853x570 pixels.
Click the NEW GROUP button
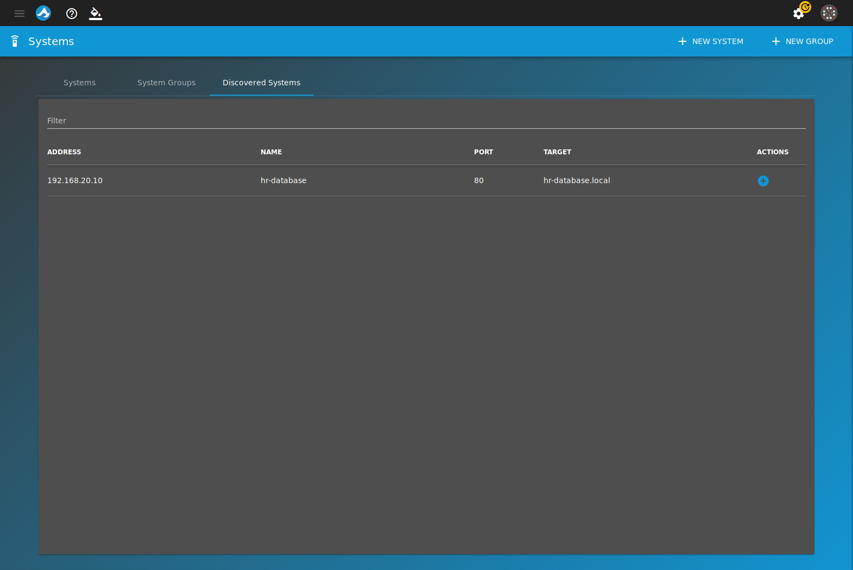pyautogui.click(x=803, y=41)
